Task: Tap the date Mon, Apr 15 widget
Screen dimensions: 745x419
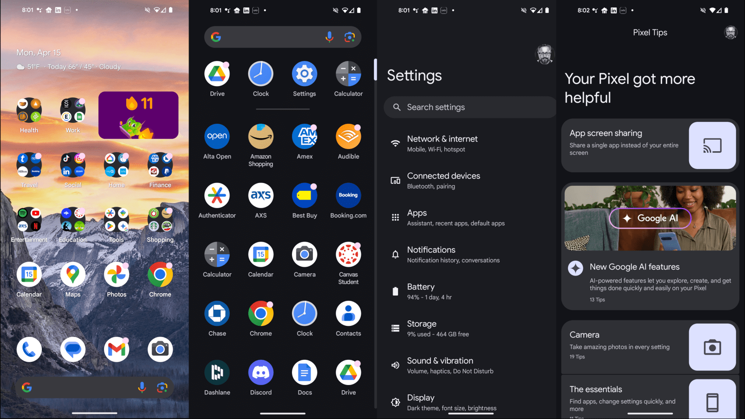Action: coord(39,53)
